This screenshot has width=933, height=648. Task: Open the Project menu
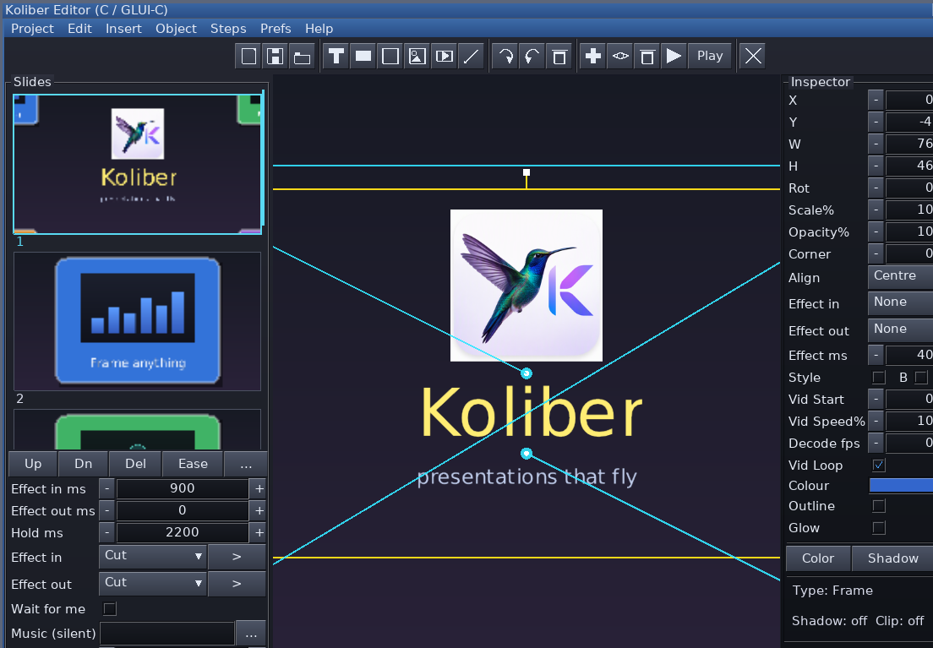[32, 29]
